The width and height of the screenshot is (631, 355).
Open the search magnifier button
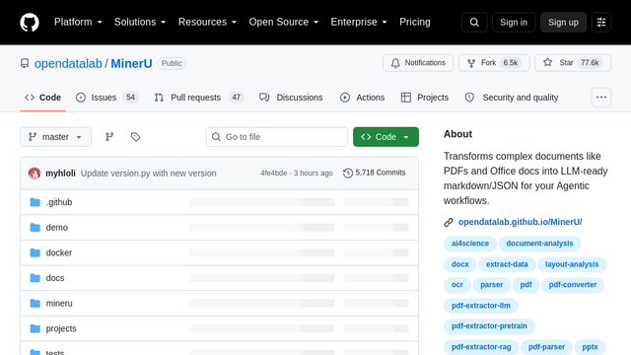[x=474, y=22]
